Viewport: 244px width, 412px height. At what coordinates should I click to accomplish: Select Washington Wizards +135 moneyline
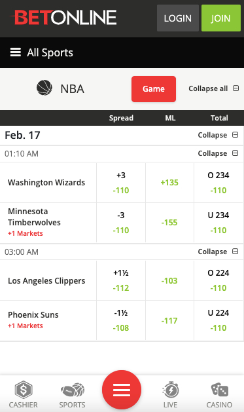pos(169,183)
